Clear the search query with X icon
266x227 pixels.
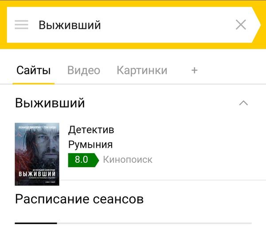click(241, 25)
